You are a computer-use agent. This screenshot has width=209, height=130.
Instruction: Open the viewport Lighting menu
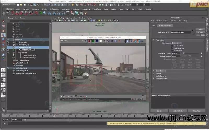click(x=69, y=18)
